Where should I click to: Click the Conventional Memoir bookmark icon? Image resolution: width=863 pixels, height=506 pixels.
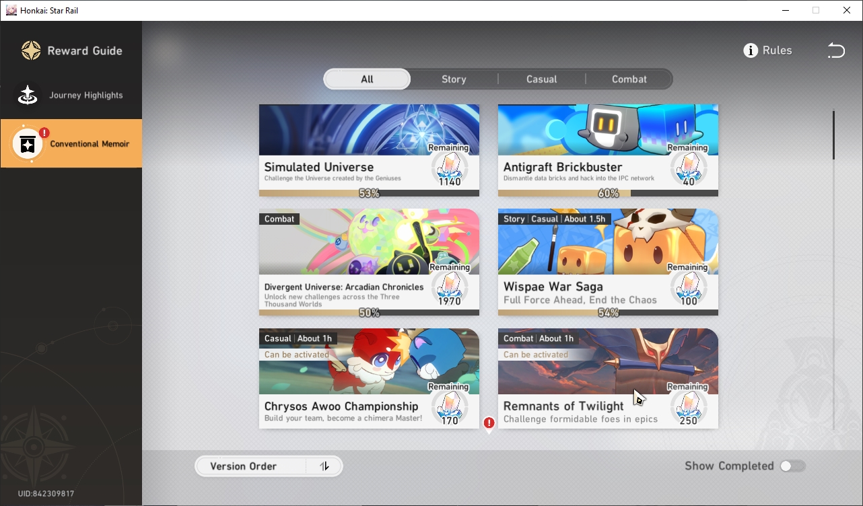[x=28, y=143]
